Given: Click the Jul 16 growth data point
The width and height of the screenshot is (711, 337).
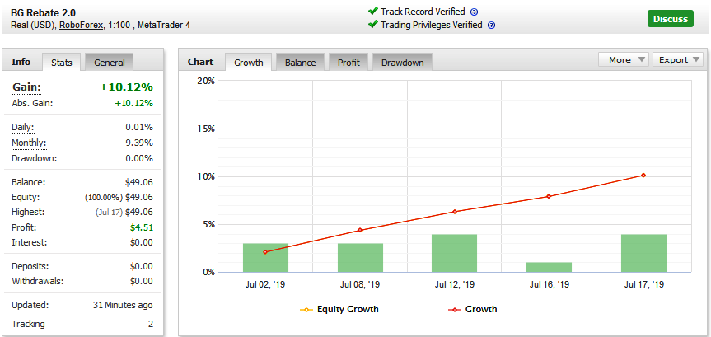Looking at the screenshot, I should tap(549, 196).
